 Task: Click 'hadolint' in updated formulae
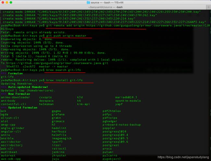(x=59, y=128)
